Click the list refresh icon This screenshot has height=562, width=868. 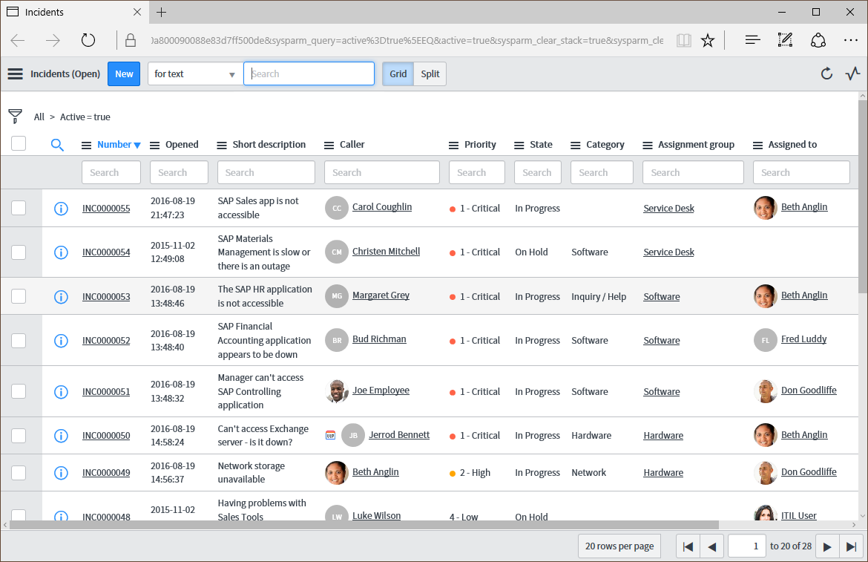[x=826, y=73]
